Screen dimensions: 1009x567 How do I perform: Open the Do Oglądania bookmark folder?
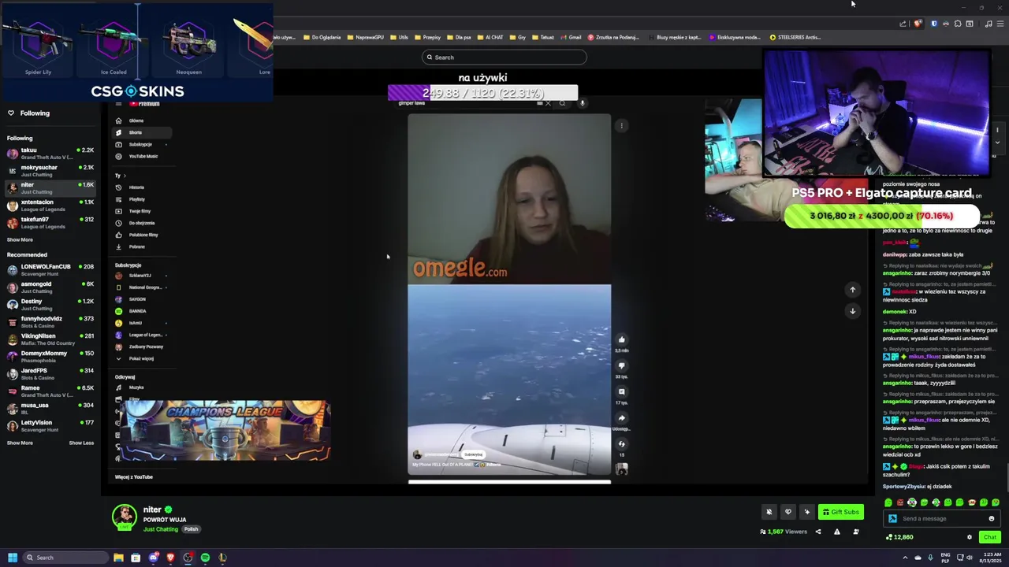click(x=322, y=37)
